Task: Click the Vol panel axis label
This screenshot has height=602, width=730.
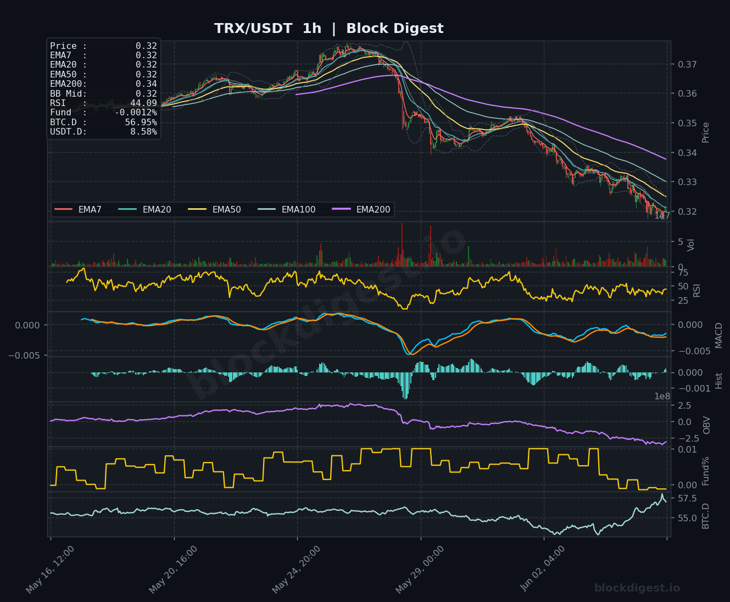Action: click(x=692, y=245)
